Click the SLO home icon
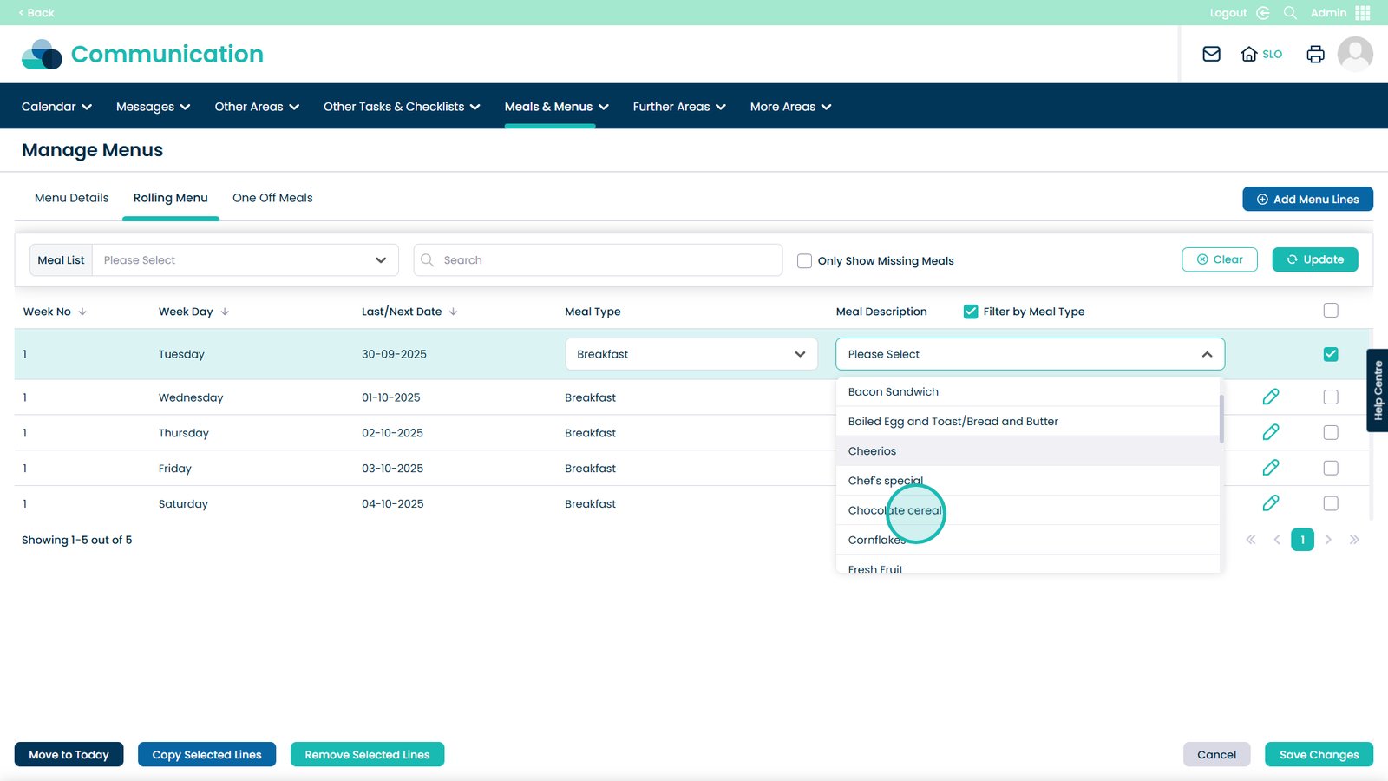The width and height of the screenshot is (1388, 781). pyautogui.click(x=1249, y=54)
